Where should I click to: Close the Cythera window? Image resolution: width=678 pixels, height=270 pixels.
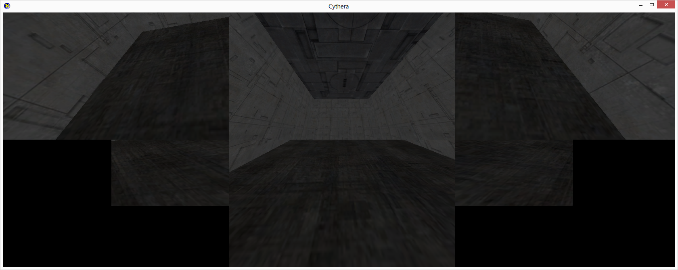[x=666, y=5]
